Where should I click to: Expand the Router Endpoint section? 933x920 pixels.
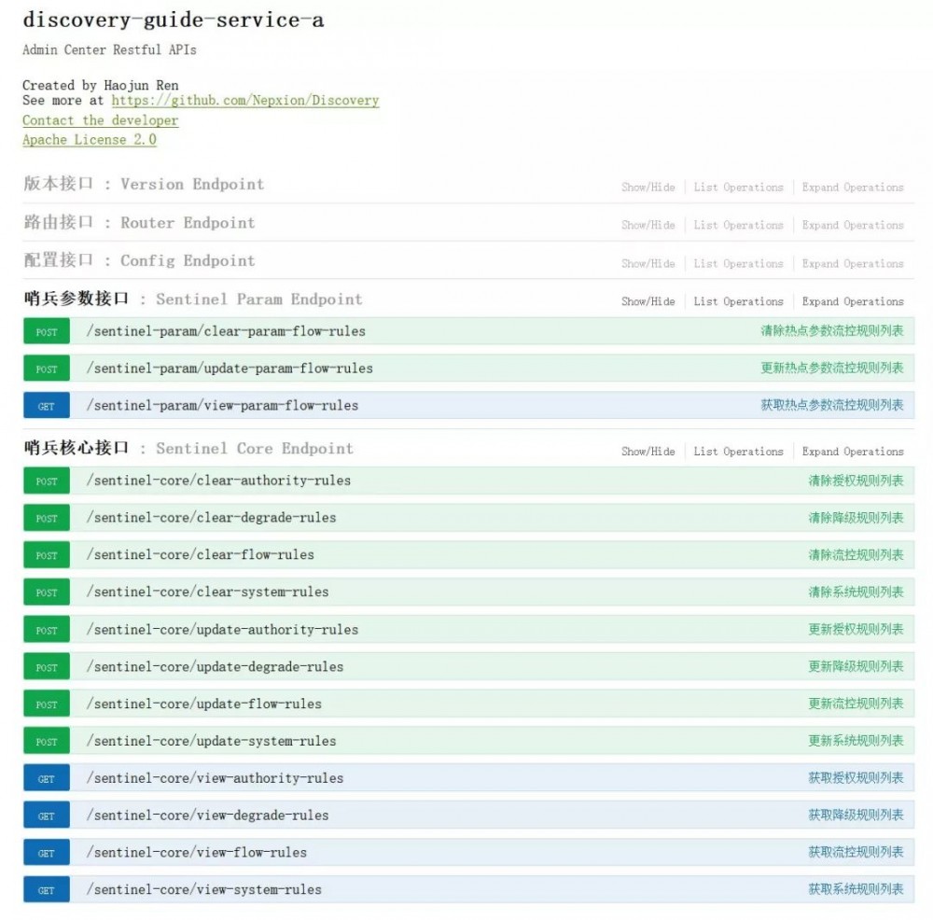tap(852, 225)
